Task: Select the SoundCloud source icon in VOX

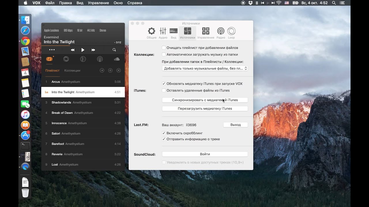Action: pyautogui.click(x=116, y=59)
